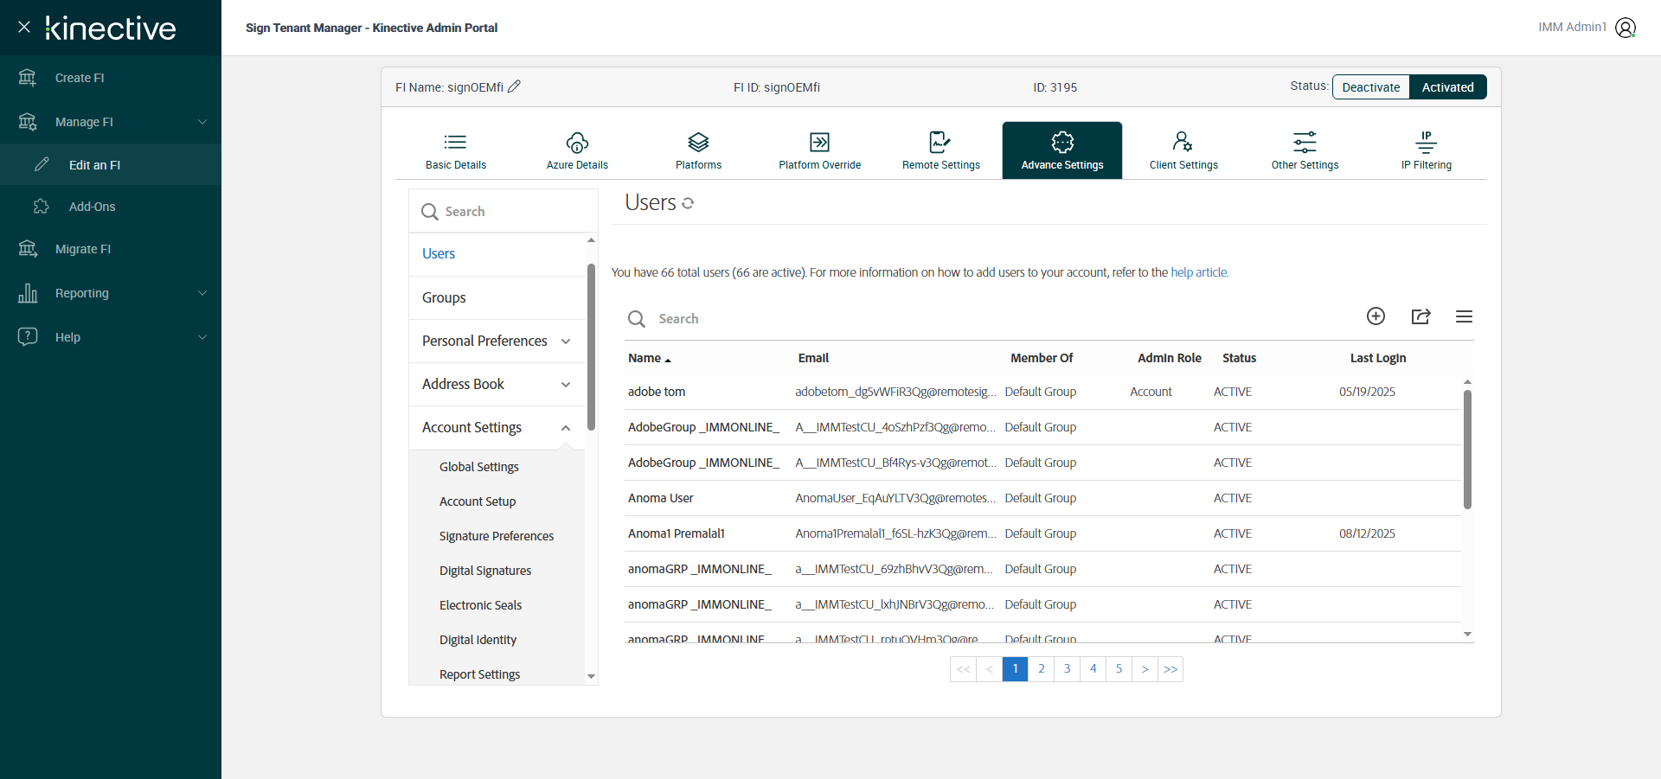Click the users table vertical scrollbar
The height and width of the screenshot is (779, 1661).
point(1467,450)
